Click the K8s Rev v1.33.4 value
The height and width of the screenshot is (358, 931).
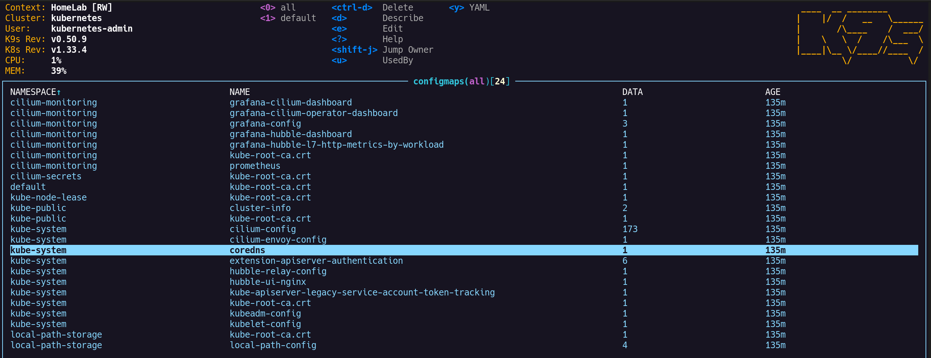69,50
